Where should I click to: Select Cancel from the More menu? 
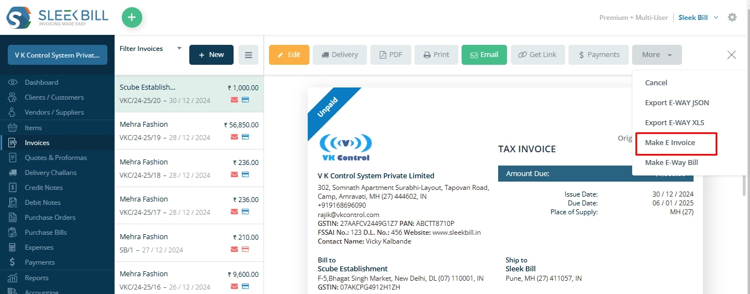click(656, 82)
